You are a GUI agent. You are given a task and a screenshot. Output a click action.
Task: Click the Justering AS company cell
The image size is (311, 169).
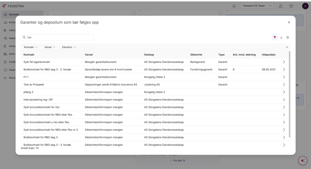pyautogui.click(x=152, y=84)
